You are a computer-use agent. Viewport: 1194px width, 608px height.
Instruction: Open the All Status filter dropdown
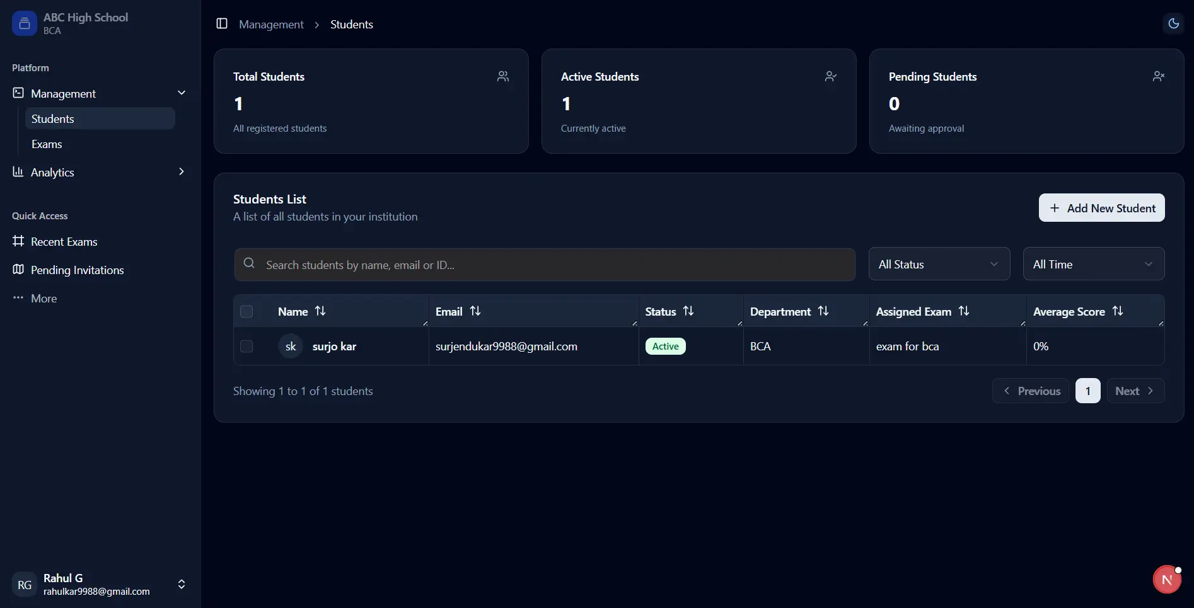(x=939, y=264)
